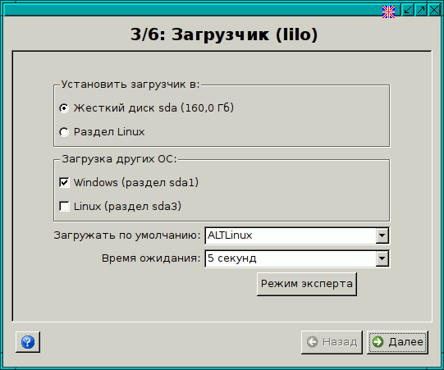444x370 pixels.
Task: Shrink window using the down-left arrow icon
Action: (x=408, y=10)
